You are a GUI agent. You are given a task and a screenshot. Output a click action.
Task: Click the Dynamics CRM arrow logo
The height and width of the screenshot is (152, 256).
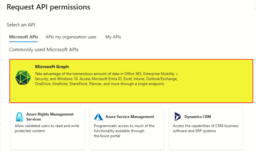click(177, 117)
